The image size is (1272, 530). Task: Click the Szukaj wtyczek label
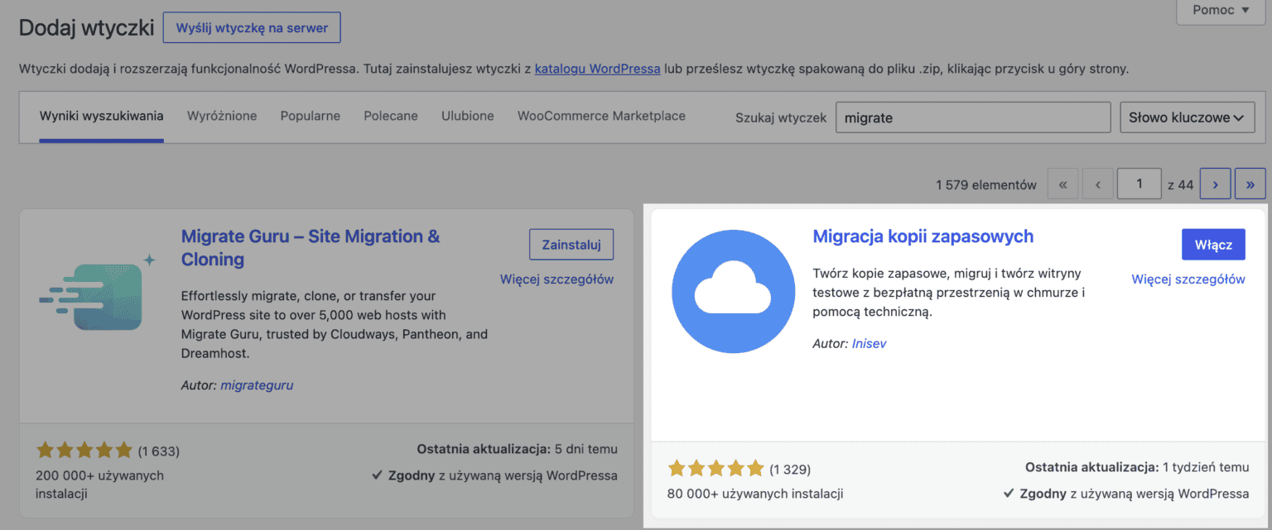pos(781,117)
